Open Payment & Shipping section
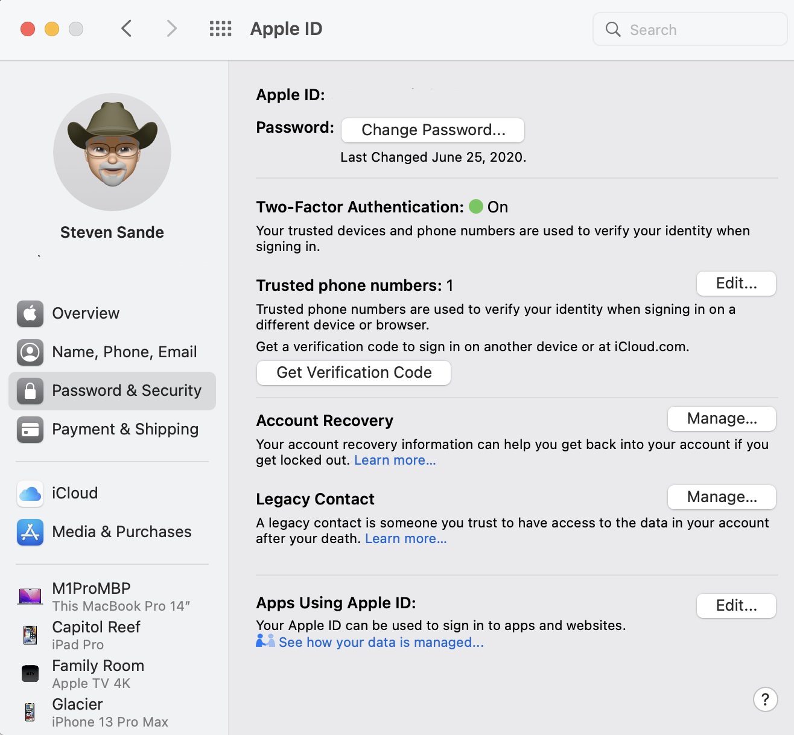Image resolution: width=794 pixels, height=735 pixels. coord(125,430)
